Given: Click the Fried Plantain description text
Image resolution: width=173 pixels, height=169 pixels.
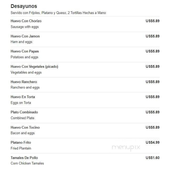Looking at the screenshot, I should [x=21, y=148].
